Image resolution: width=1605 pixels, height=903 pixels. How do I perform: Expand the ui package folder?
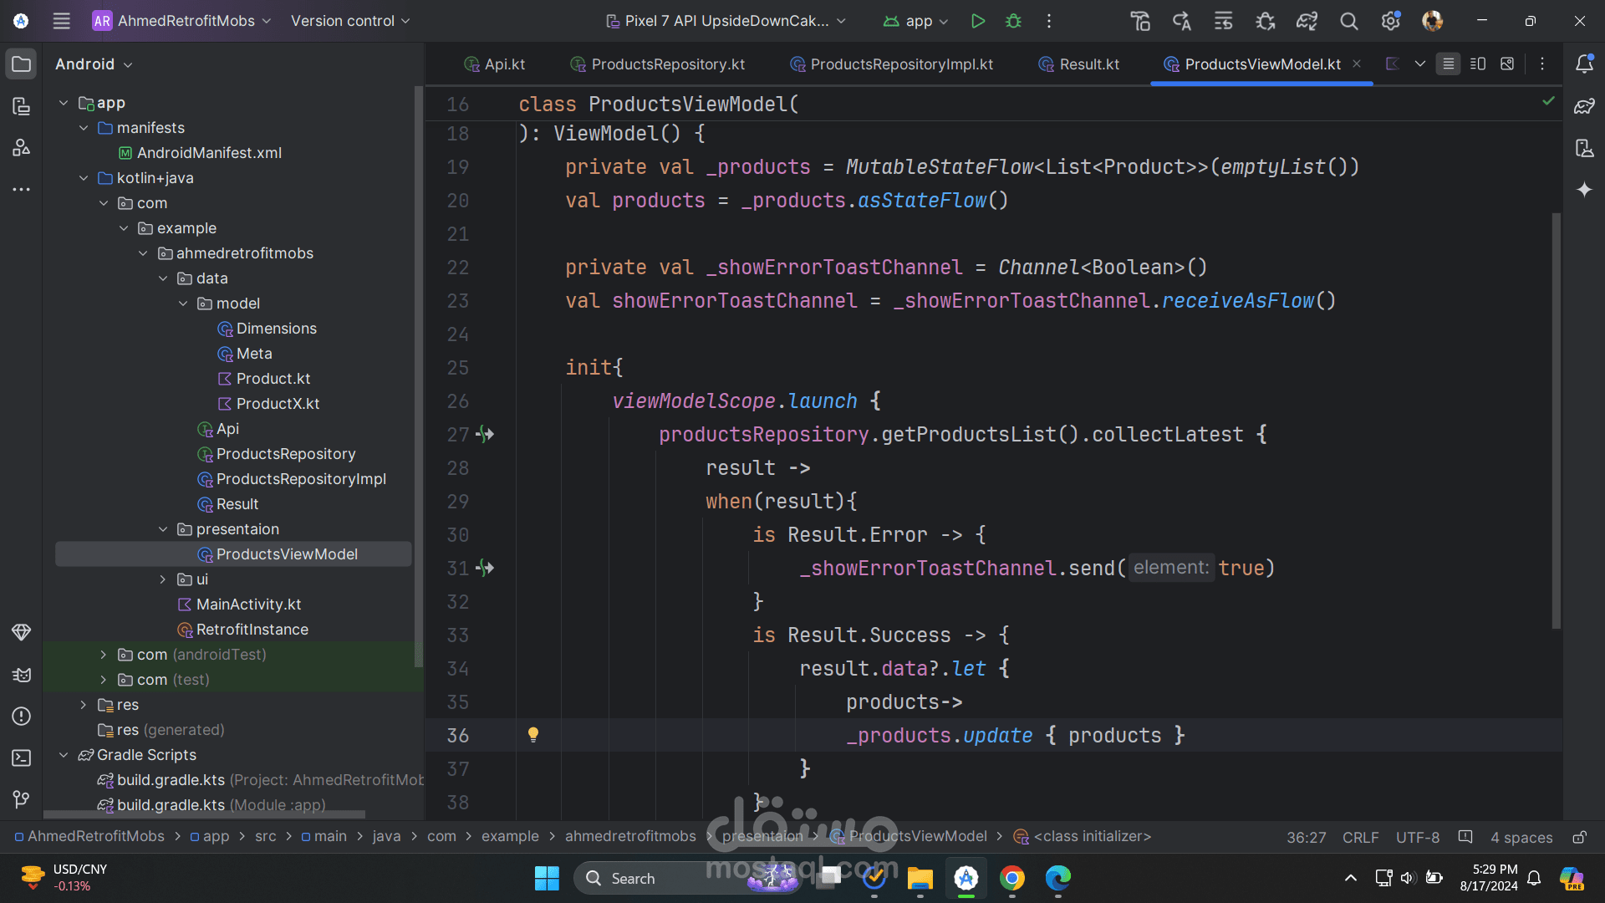coord(163,579)
